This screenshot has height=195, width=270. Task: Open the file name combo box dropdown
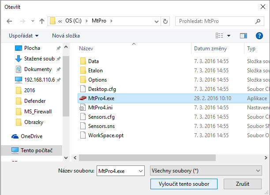click(x=141, y=171)
